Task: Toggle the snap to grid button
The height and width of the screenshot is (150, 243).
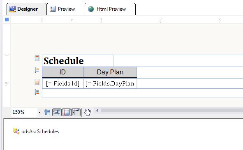Action: (x=57, y=112)
